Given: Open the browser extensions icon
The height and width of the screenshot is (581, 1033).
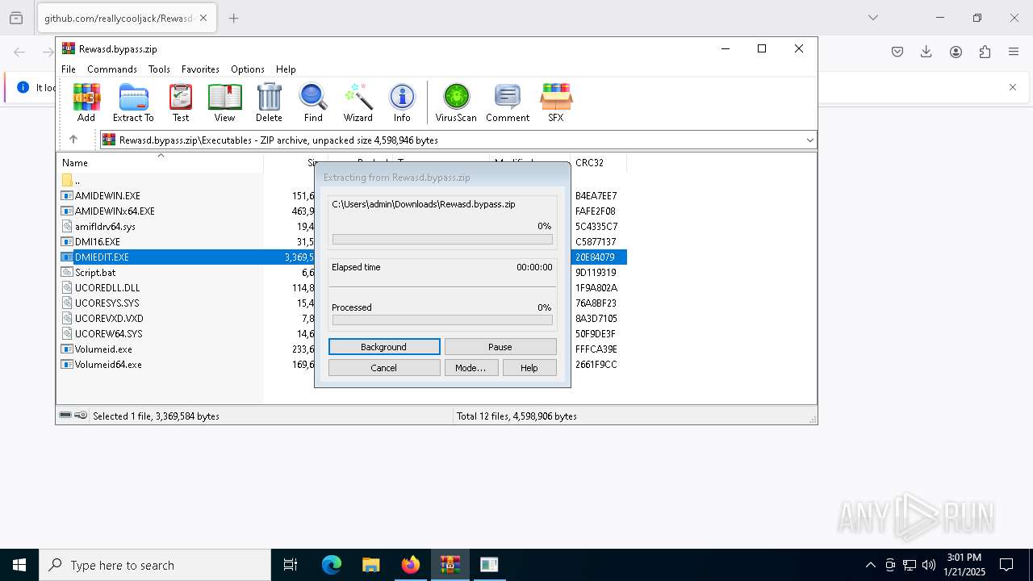Looking at the screenshot, I should (x=985, y=52).
